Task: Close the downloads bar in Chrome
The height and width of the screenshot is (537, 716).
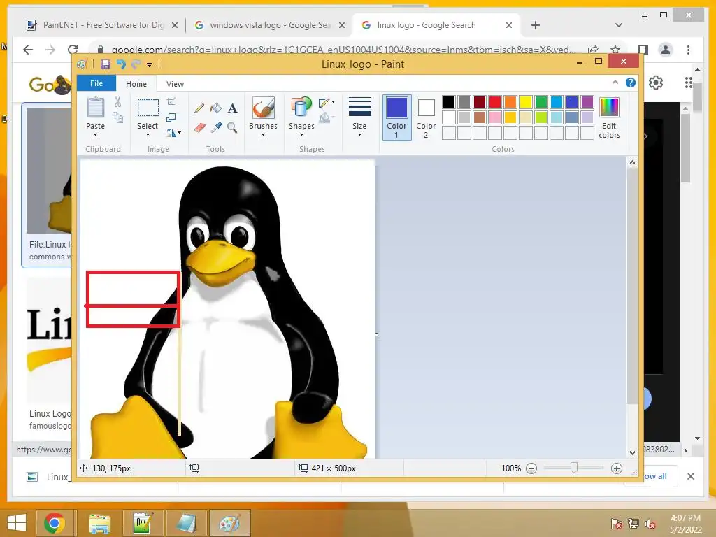Action: click(691, 476)
